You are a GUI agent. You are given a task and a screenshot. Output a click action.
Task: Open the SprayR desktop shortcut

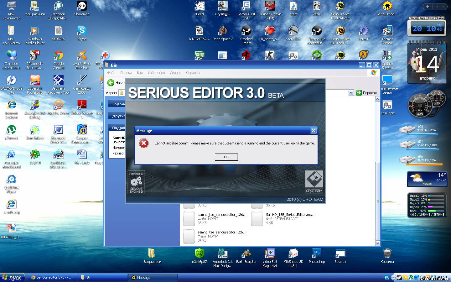coord(364,33)
